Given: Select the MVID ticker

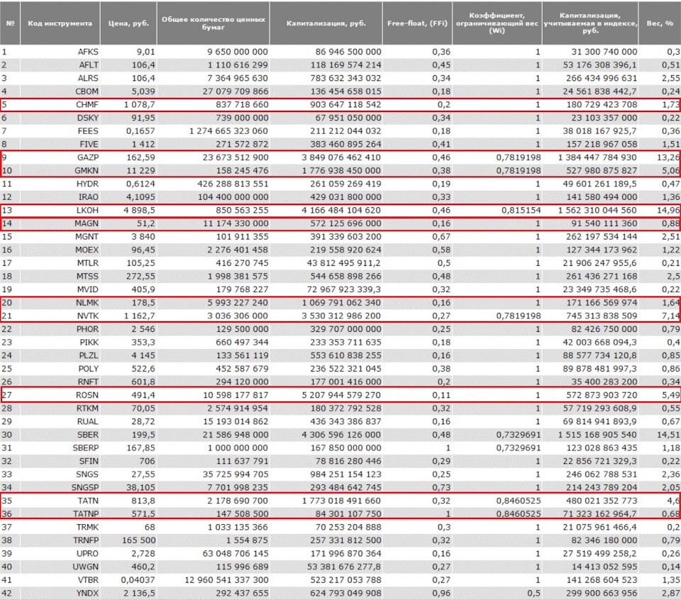Looking at the screenshot, I should (x=88, y=289).
